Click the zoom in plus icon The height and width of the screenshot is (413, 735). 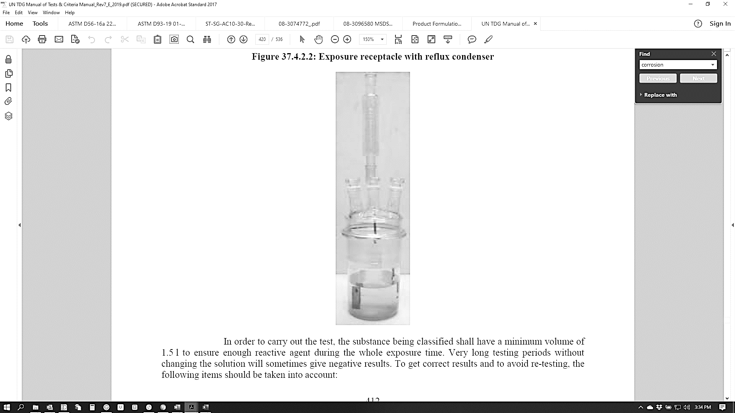click(347, 39)
